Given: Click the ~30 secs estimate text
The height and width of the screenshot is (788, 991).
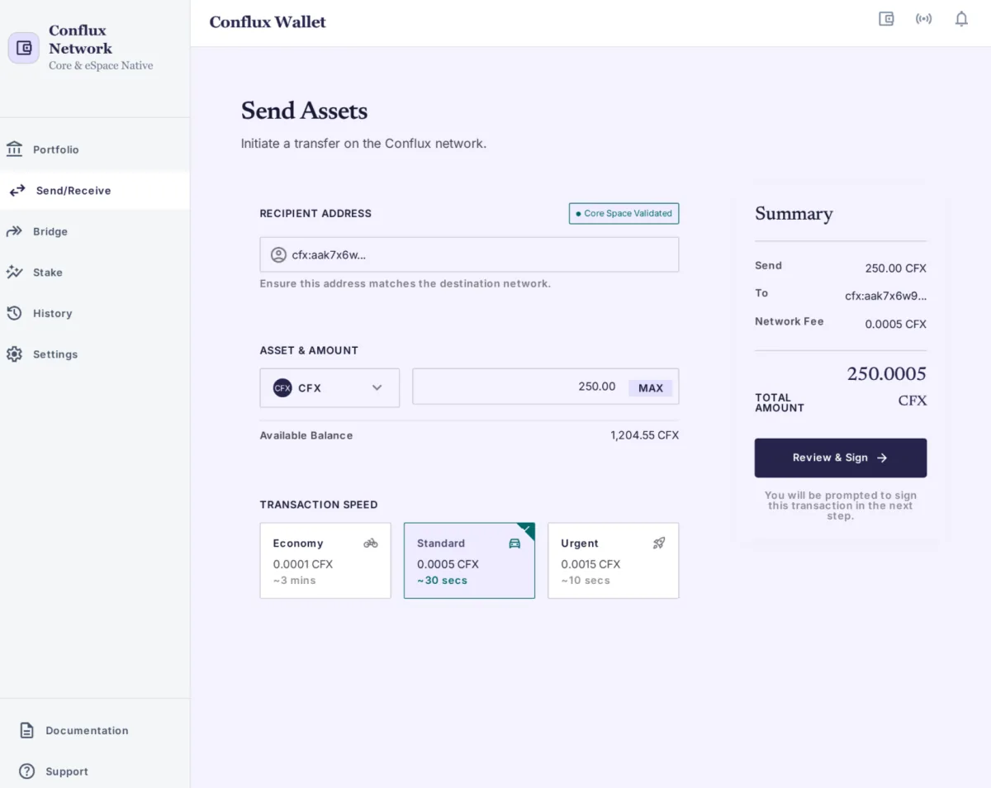Looking at the screenshot, I should coord(442,581).
